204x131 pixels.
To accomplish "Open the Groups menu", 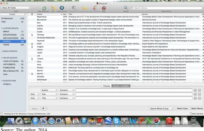I will pyautogui.click(x=50, y=1).
